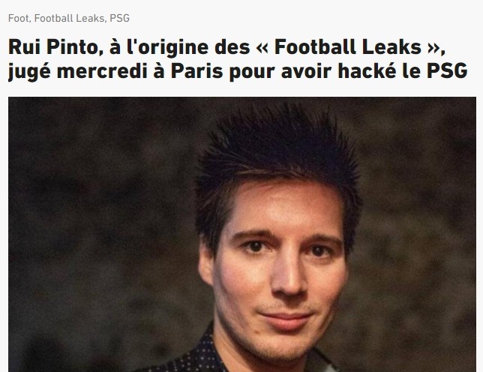Open the main article photo
The height and width of the screenshot is (372, 483).
pyautogui.click(x=242, y=234)
